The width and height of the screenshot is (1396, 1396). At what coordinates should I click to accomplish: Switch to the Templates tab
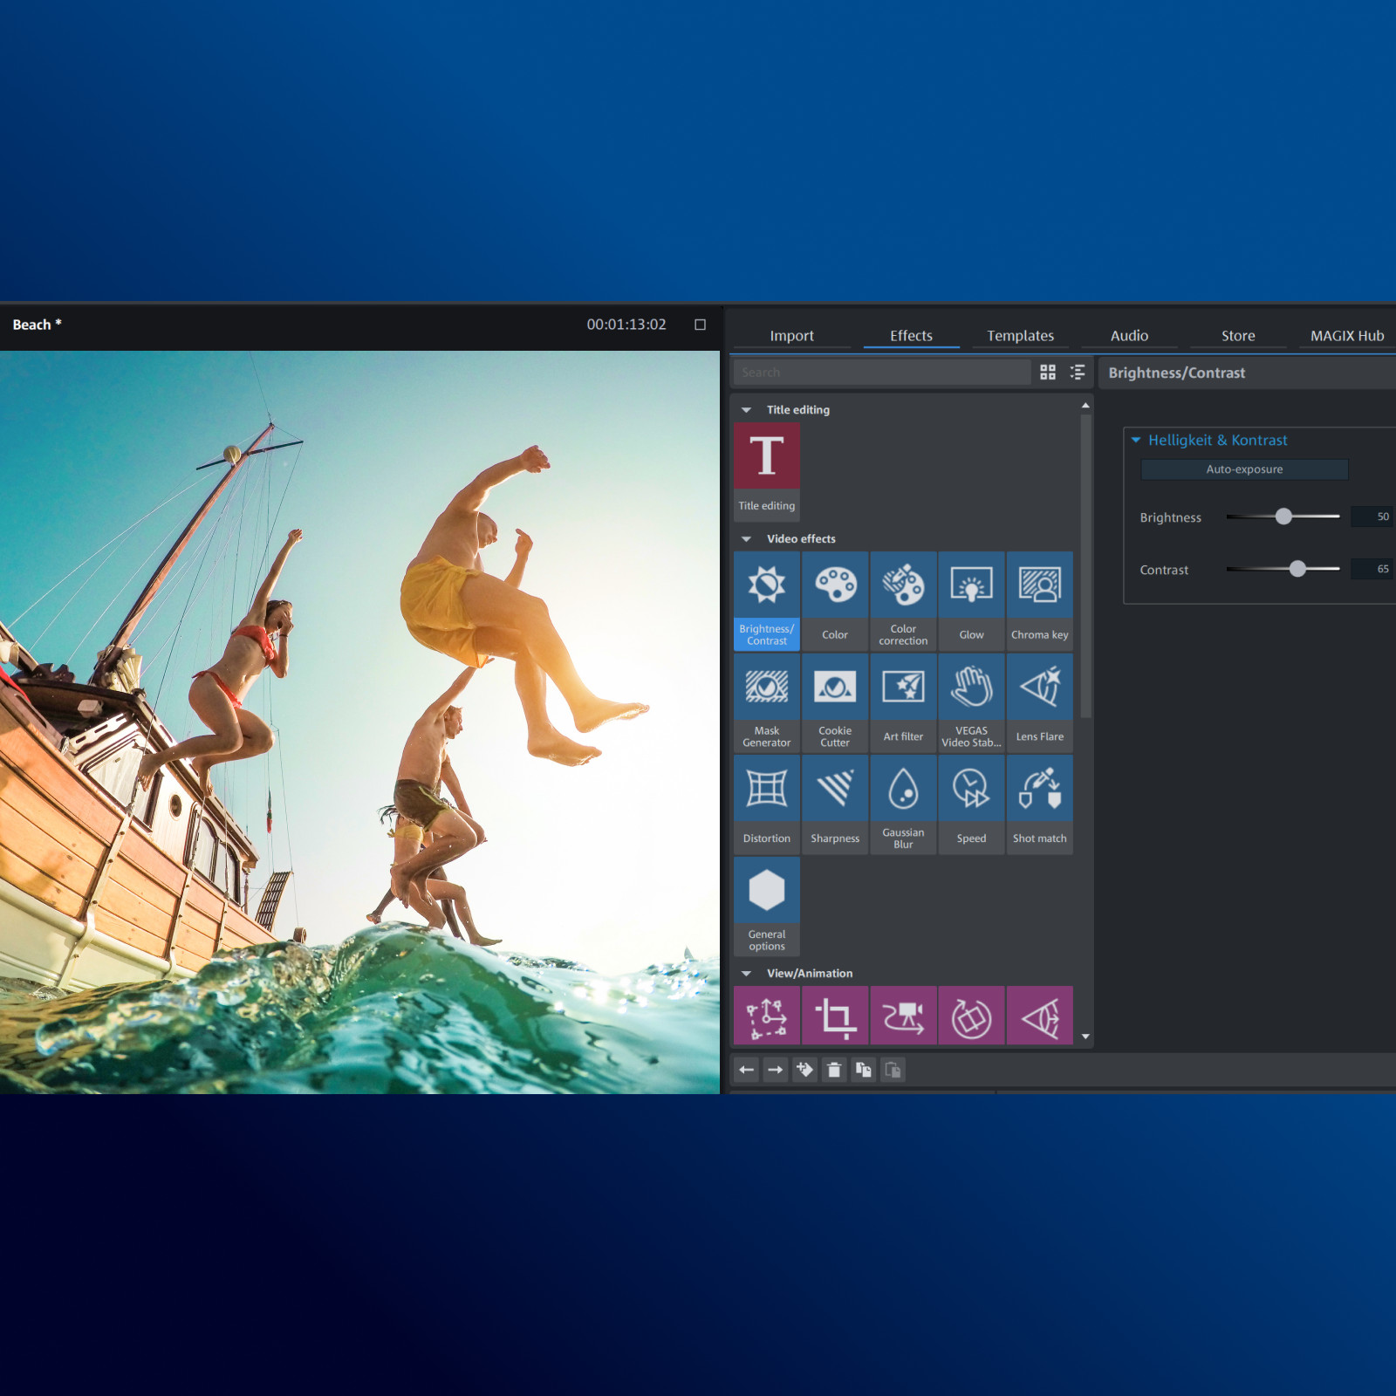1020,336
